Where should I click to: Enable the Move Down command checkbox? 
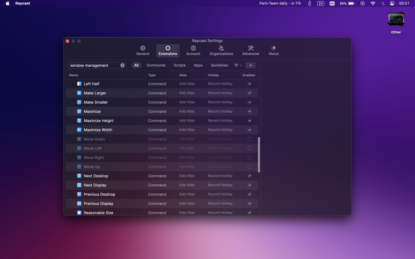250,139
